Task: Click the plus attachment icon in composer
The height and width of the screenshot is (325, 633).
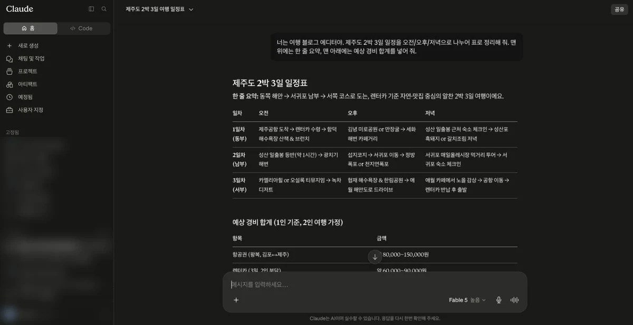Action: pos(236,300)
